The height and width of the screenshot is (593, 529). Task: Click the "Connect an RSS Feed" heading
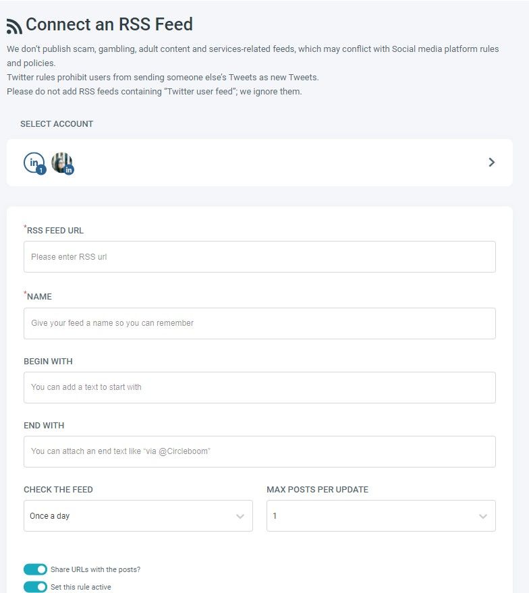pos(108,24)
